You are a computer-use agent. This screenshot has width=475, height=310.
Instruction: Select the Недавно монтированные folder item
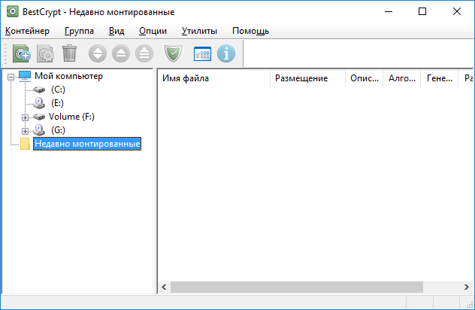87,144
